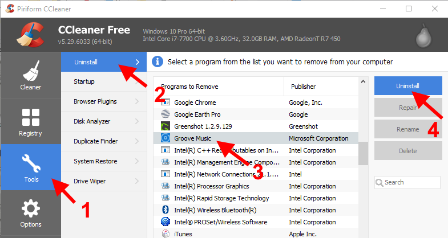The width and height of the screenshot is (448, 238).
Task: Click the Google Chrome program icon
Action: click(x=166, y=102)
